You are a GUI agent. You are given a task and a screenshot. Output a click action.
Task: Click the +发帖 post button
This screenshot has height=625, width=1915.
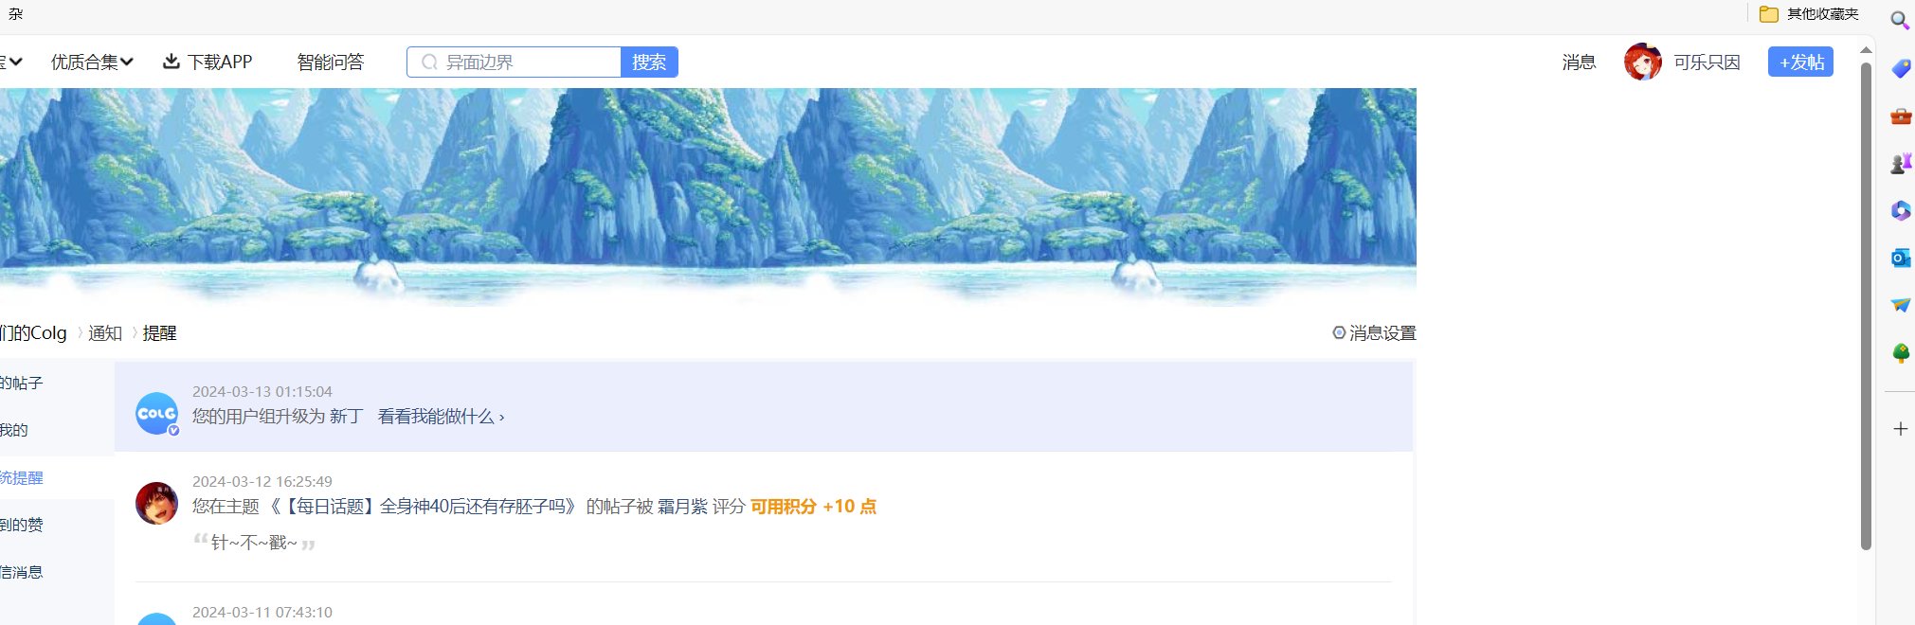click(x=1800, y=62)
